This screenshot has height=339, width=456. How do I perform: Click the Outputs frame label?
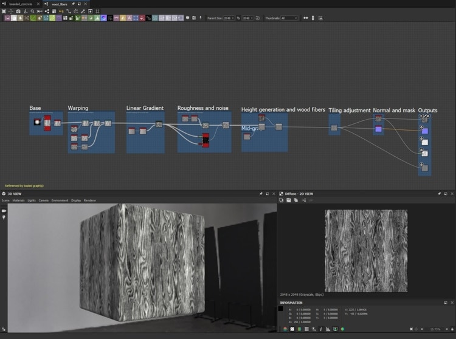click(x=427, y=110)
